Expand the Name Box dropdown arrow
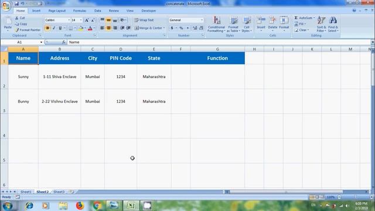375x211 pixels. 41,42
